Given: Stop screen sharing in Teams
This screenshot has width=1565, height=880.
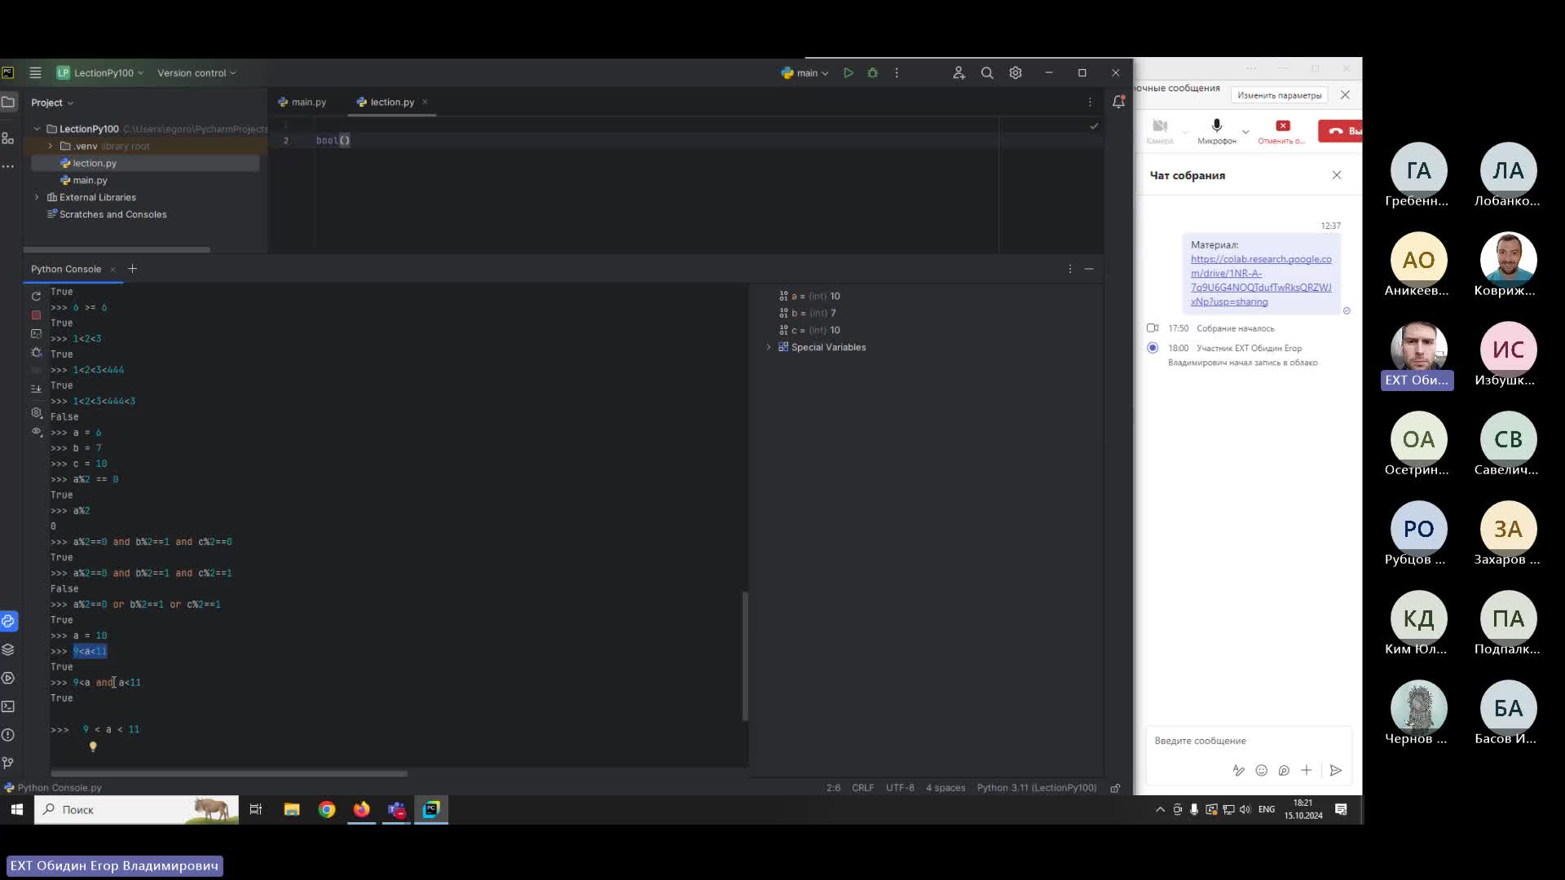Looking at the screenshot, I should 1282,130.
